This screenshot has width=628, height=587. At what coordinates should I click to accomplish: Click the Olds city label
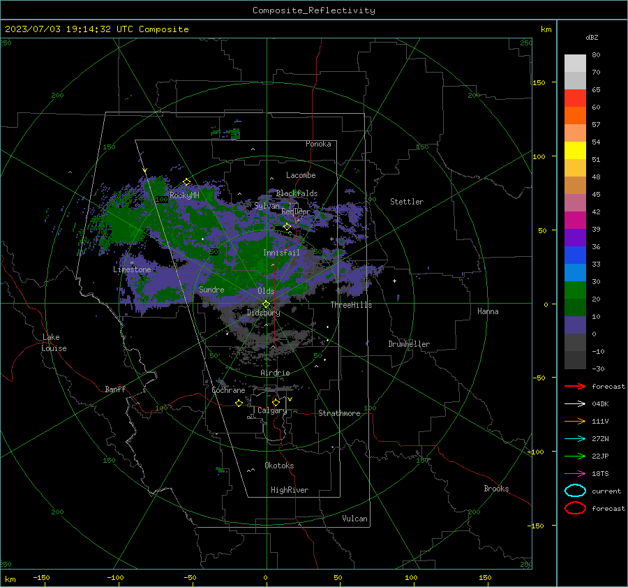266,291
